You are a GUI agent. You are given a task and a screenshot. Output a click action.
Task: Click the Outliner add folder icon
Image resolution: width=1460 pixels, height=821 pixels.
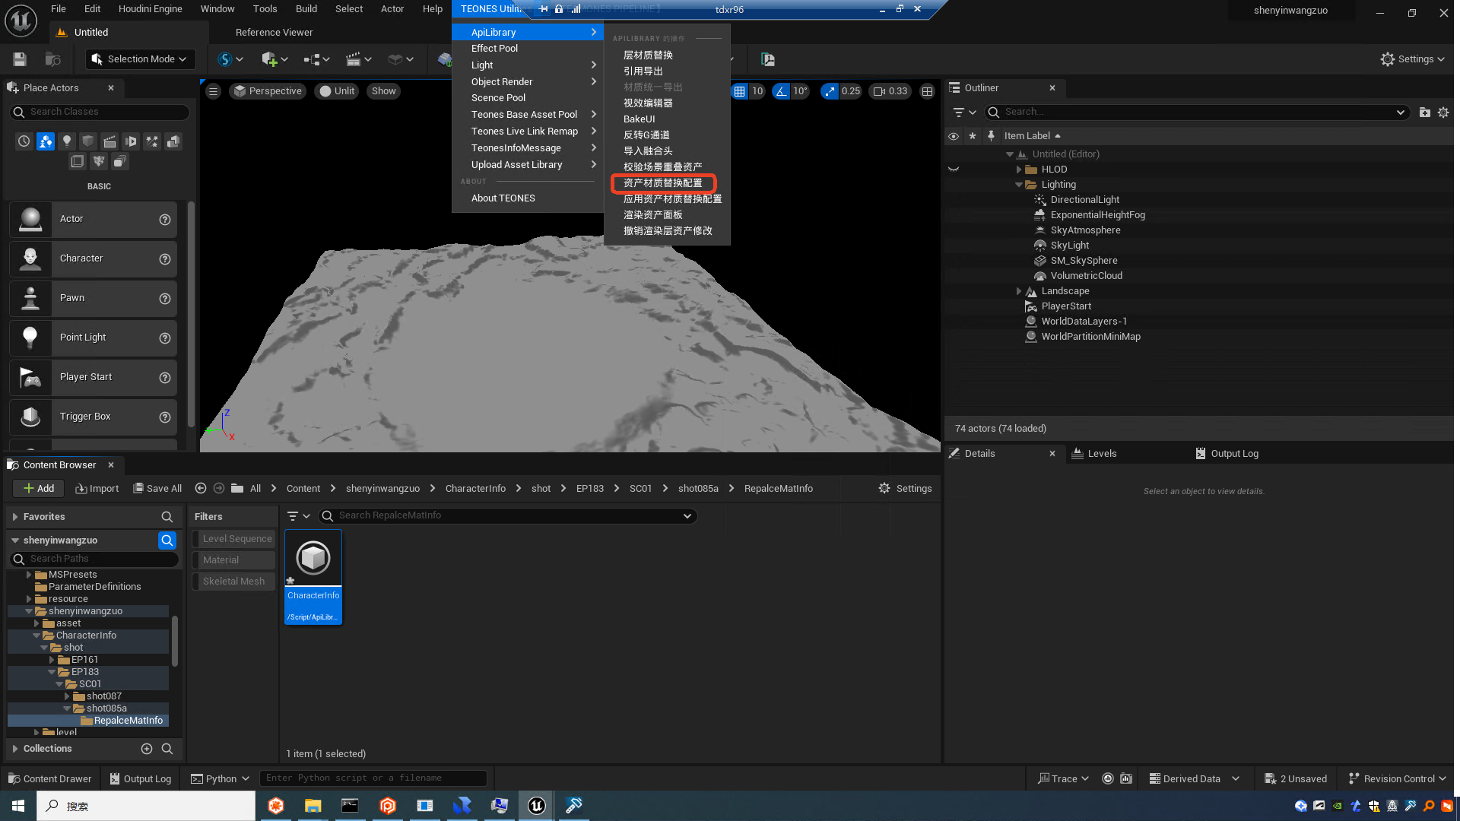[1424, 113]
